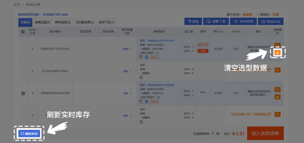Click subtotal 36.8 cell
Viewport: 304px width, 143px height.
click(236, 49)
